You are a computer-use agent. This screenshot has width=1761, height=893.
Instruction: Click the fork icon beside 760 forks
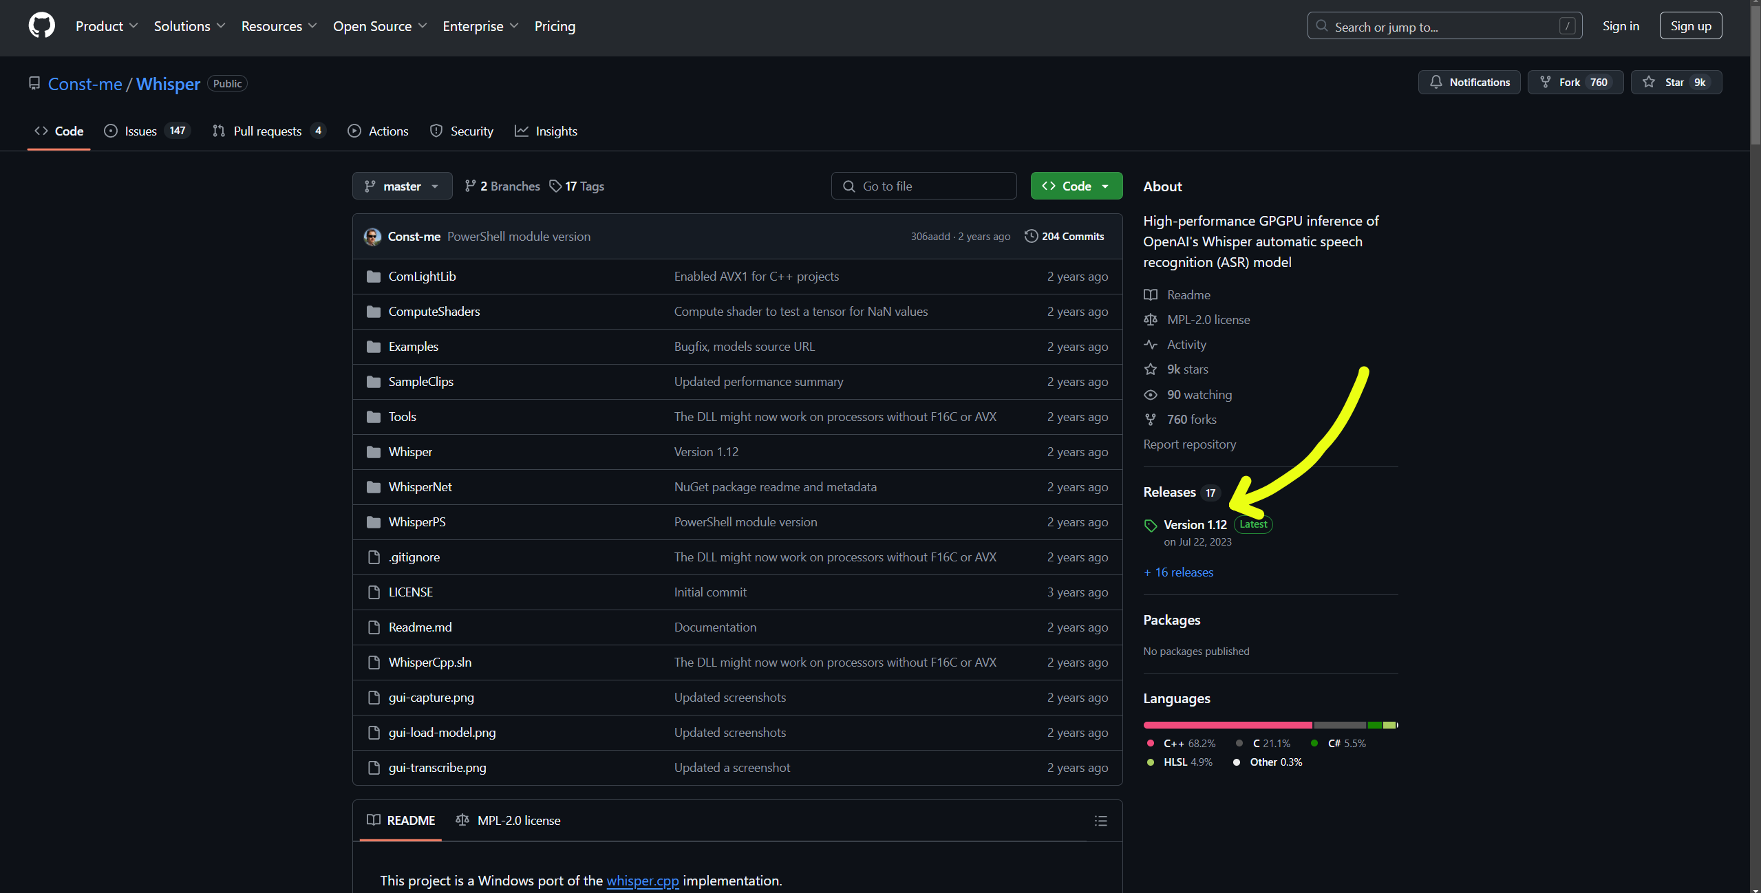tap(1151, 420)
